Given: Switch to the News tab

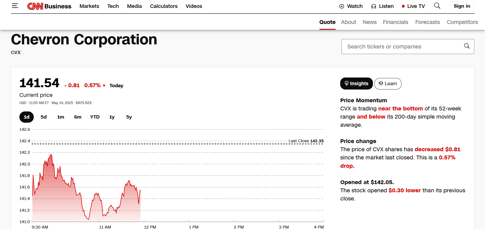Looking at the screenshot, I should coord(370,22).
